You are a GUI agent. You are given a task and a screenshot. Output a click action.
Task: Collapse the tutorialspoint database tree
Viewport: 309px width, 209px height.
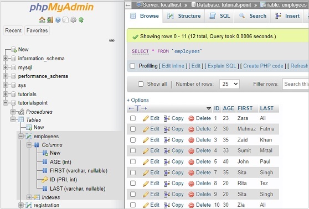(6, 103)
